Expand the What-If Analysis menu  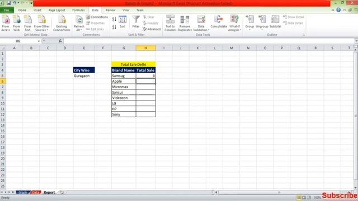click(234, 23)
